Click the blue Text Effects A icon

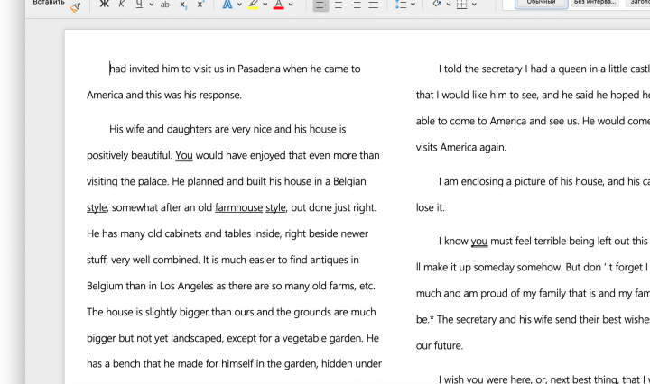(227, 5)
